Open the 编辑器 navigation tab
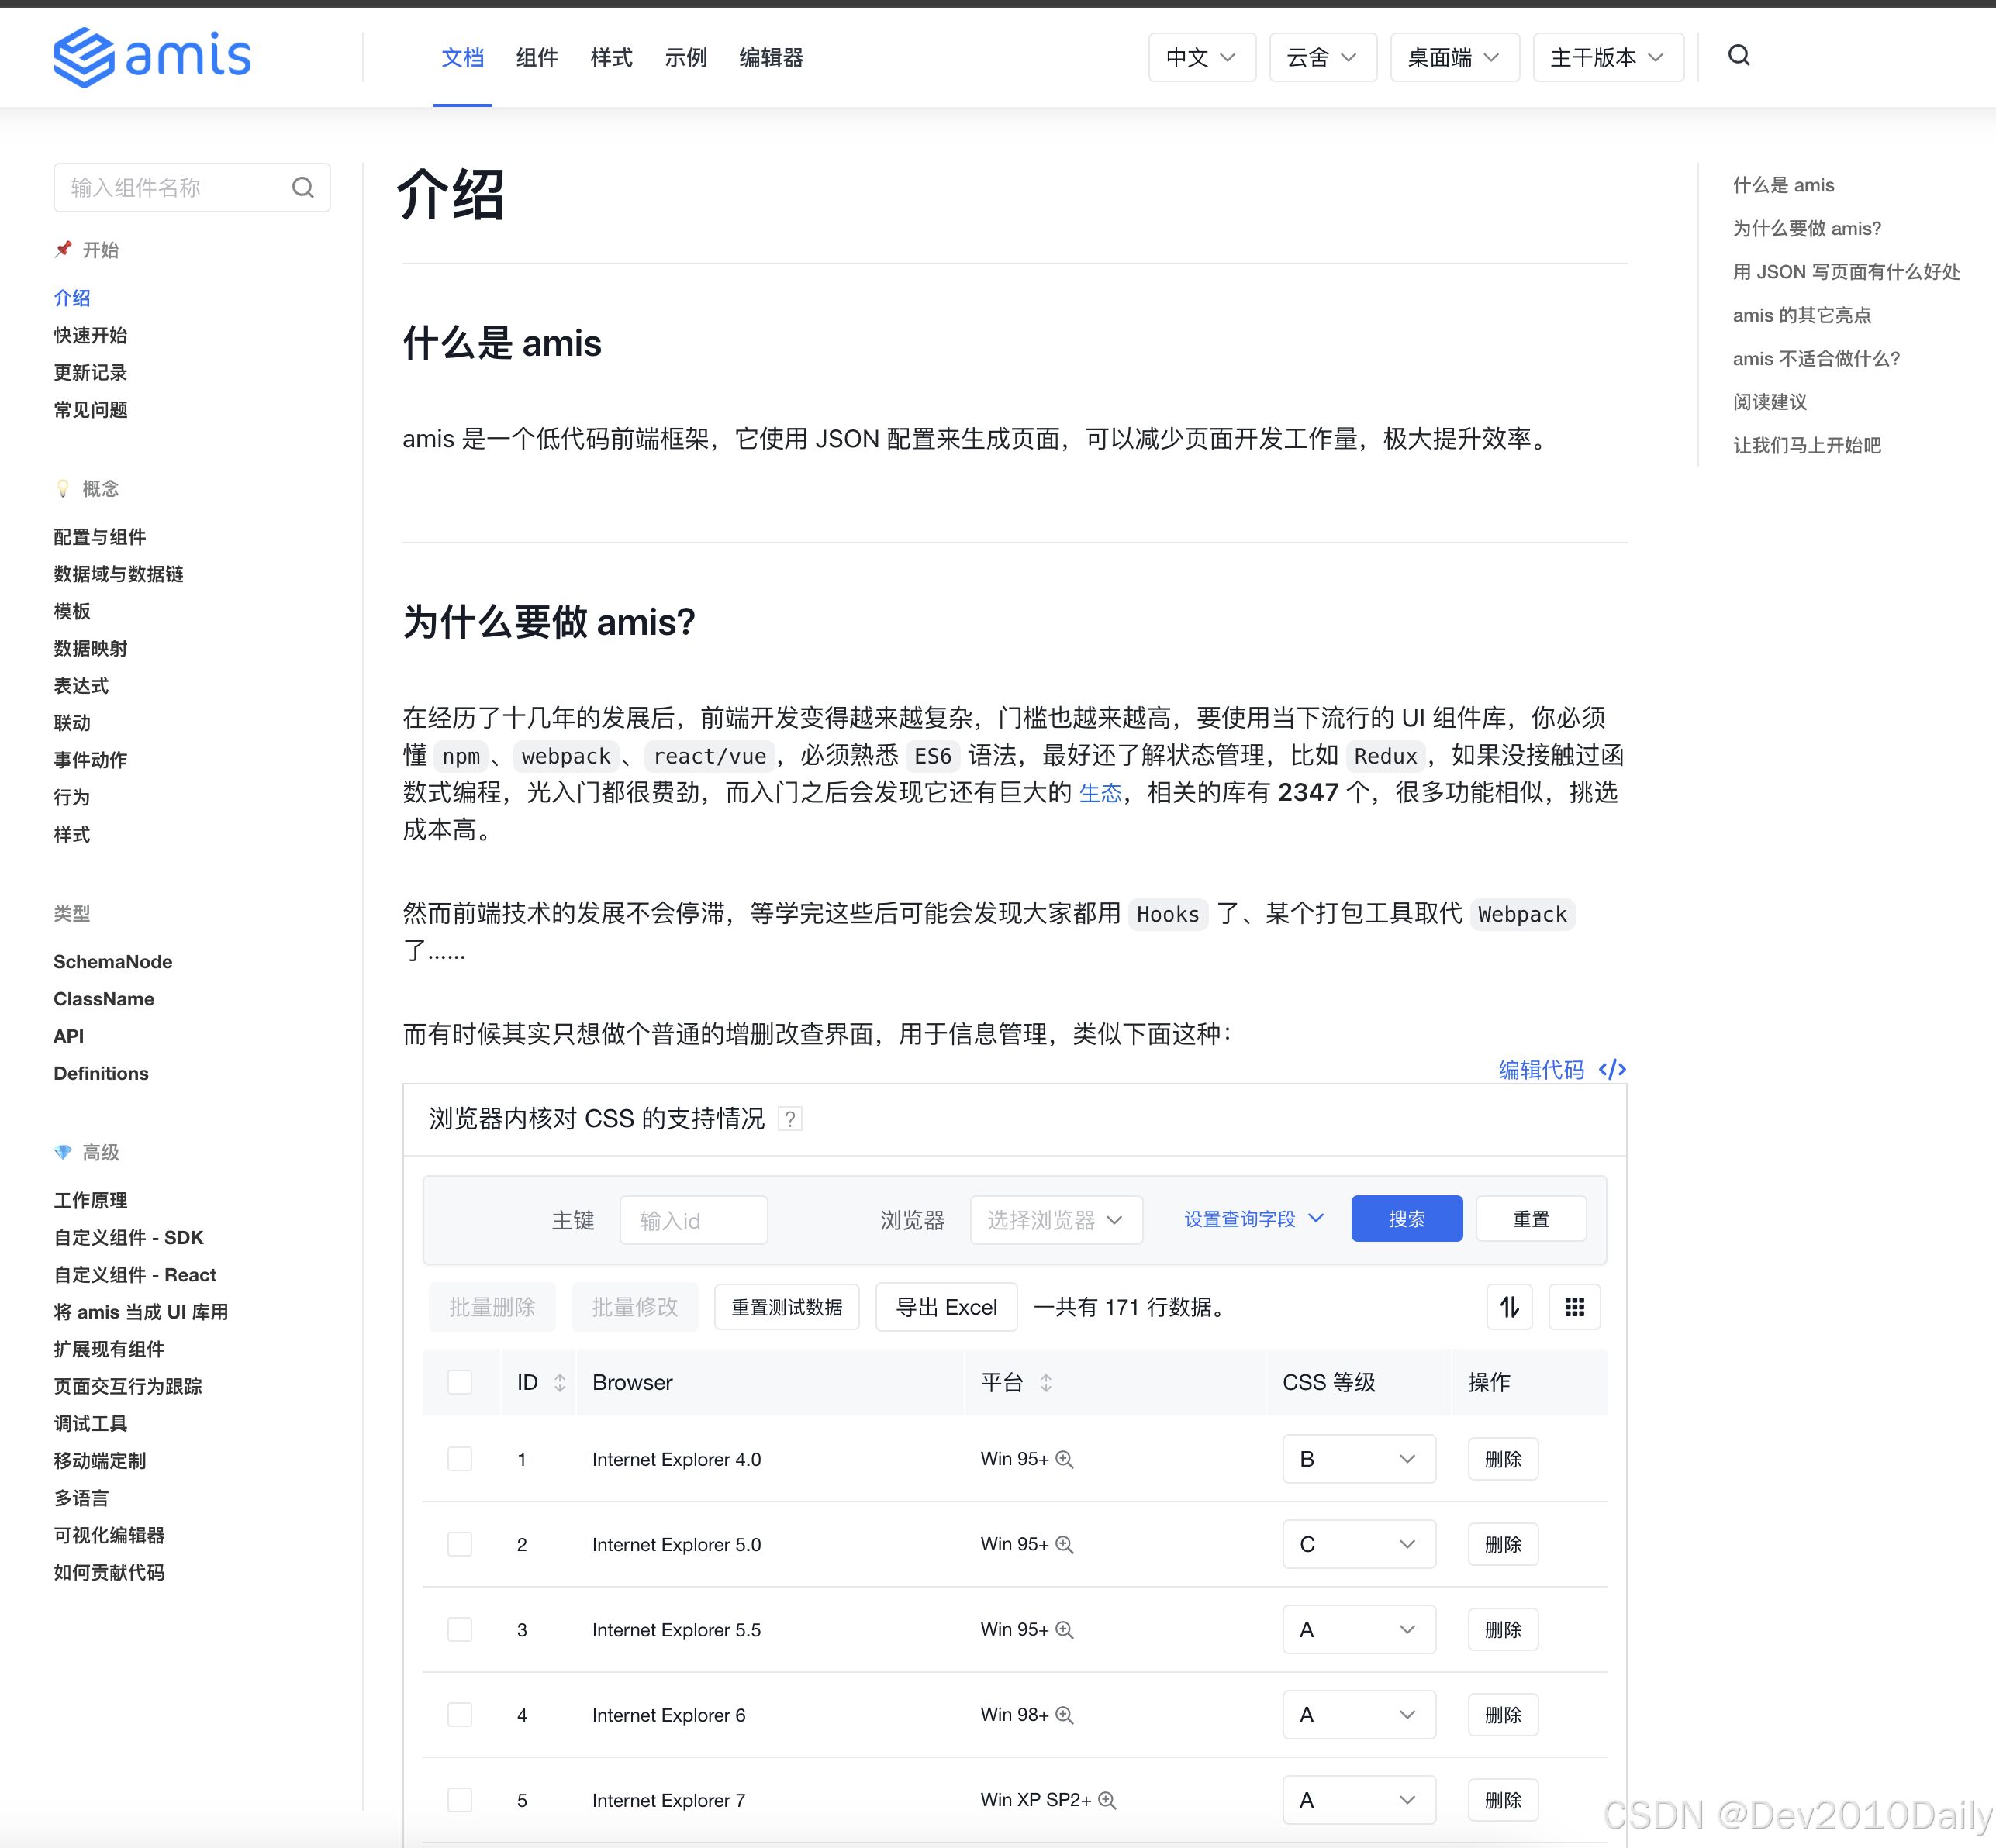 tap(770, 57)
